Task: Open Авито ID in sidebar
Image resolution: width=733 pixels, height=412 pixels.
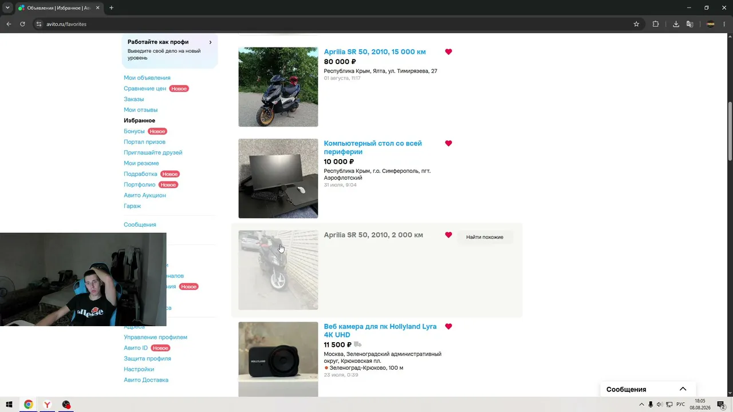Action: click(x=136, y=348)
